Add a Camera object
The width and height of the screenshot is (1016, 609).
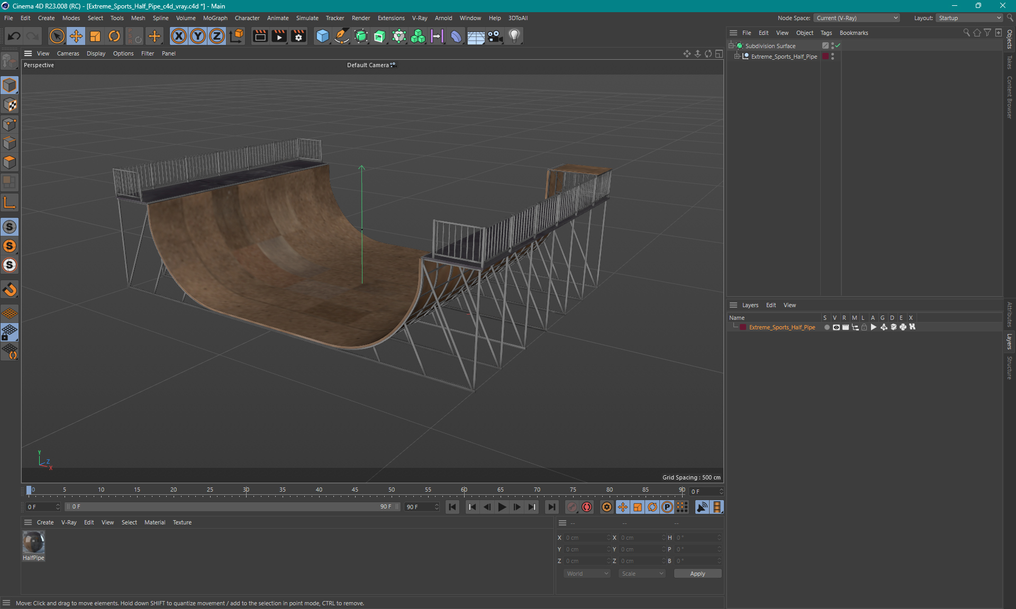point(495,36)
